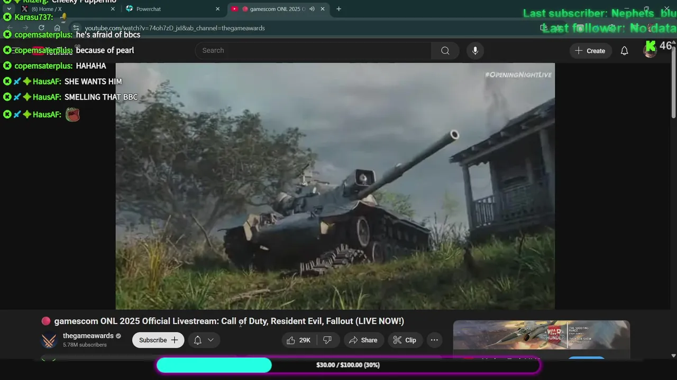Click the YouTube search magnifier button

point(445,51)
